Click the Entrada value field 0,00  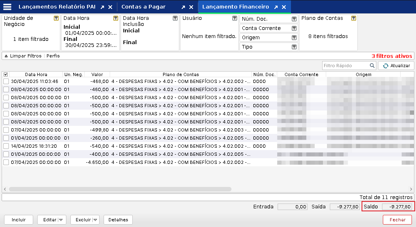pyautogui.click(x=292, y=207)
